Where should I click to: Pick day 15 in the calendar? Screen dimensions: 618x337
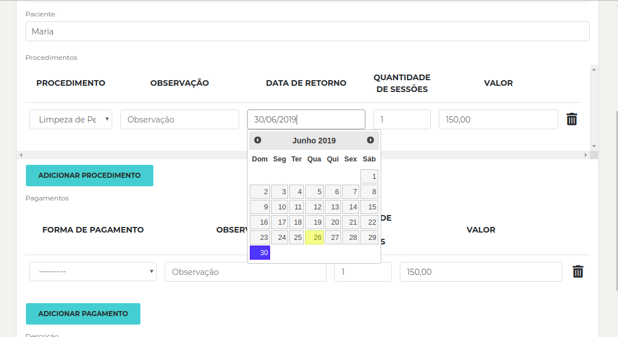tap(369, 207)
